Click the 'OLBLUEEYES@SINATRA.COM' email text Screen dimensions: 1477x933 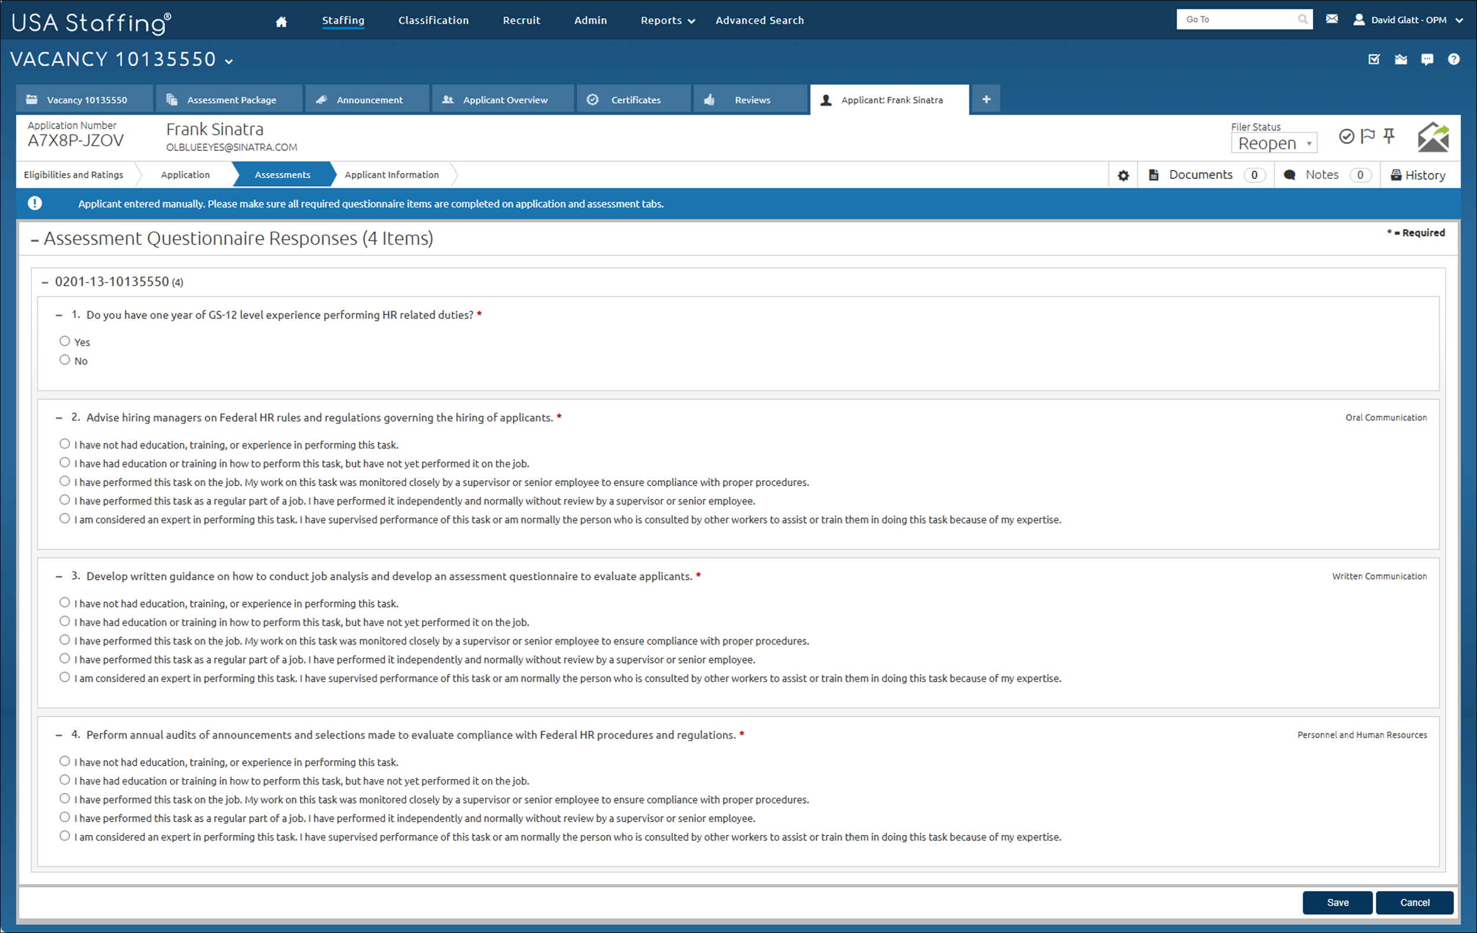(232, 148)
